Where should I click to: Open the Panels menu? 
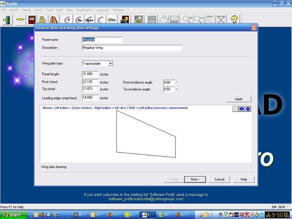coord(26,10)
